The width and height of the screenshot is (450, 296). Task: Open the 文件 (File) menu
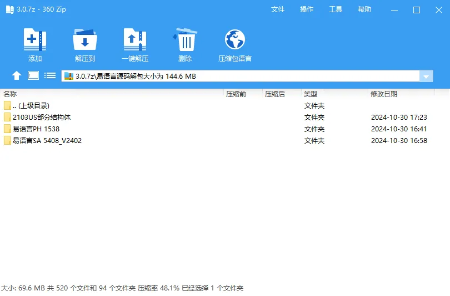[x=278, y=9]
